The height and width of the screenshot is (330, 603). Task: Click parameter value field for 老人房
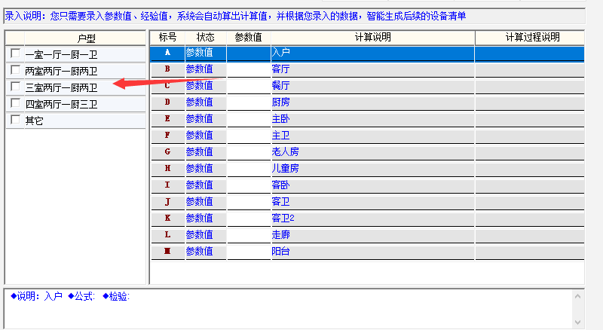click(249, 152)
